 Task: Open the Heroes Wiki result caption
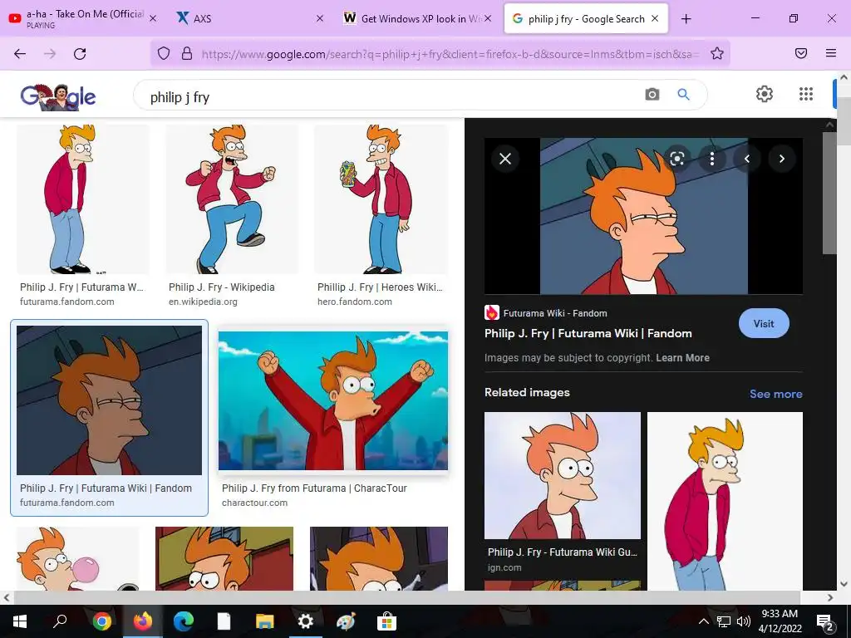tap(380, 287)
